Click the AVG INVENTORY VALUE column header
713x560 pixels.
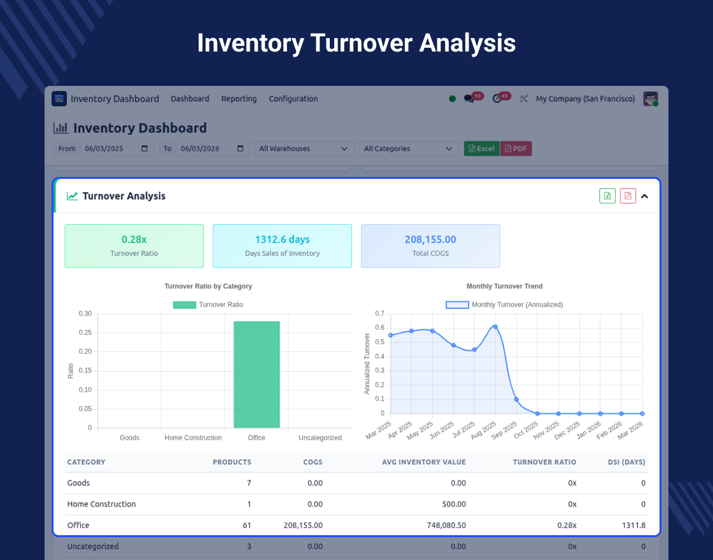[424, 462]
